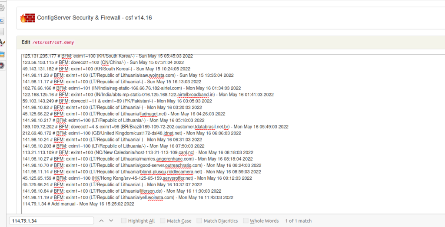Open the gear settings icon in sidebar

pos(2,8)
